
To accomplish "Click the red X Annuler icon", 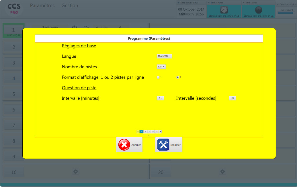I will (x=124, y=145).
